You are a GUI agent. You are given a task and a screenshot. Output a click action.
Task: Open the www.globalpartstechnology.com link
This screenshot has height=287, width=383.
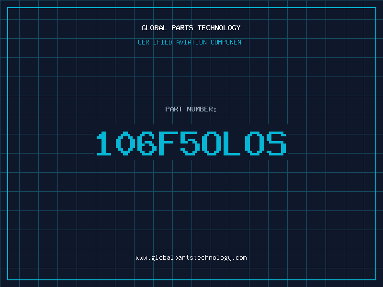pos(191,258)
